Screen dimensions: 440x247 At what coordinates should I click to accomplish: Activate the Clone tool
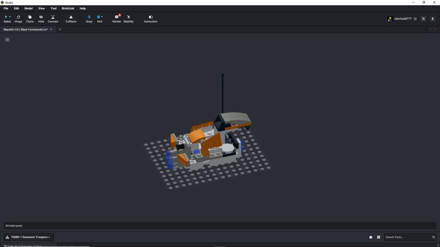[x=30, y=19]
